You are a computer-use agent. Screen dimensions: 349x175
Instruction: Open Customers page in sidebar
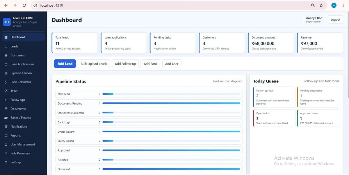click(24, 55)
